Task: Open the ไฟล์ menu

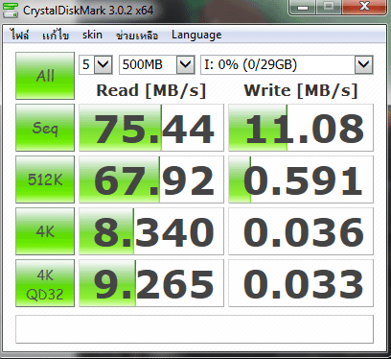Action: pos(19,35)
